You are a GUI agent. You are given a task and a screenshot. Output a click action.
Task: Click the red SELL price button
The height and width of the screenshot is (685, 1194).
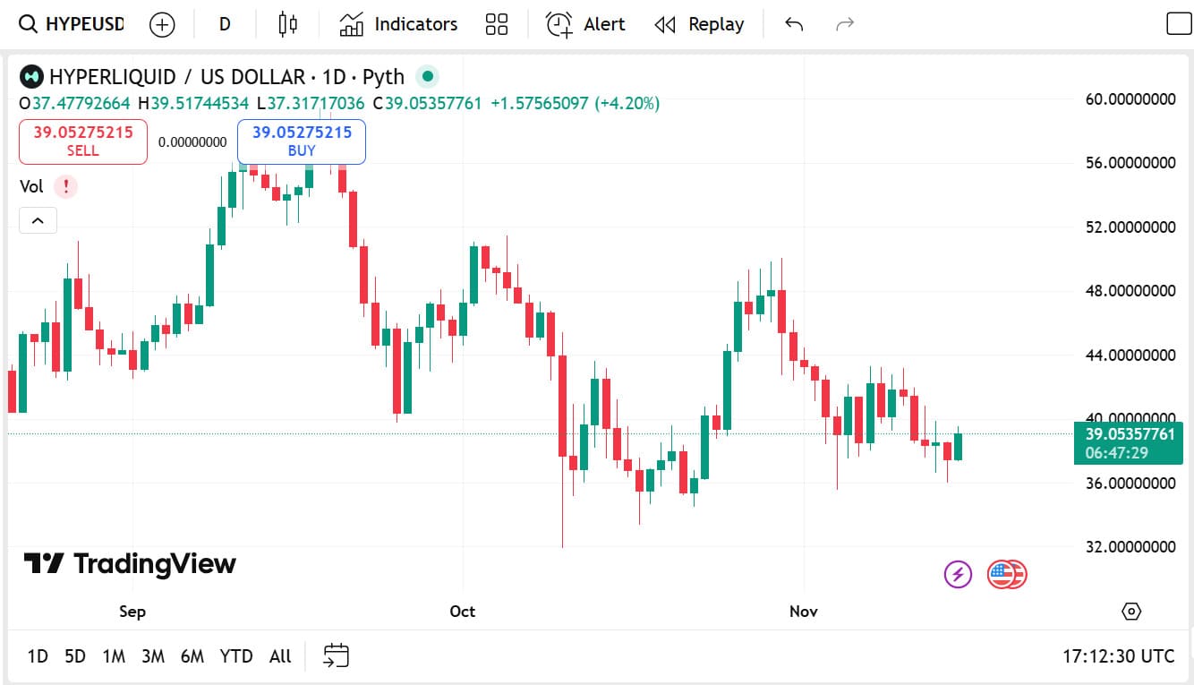pos(83,141)
